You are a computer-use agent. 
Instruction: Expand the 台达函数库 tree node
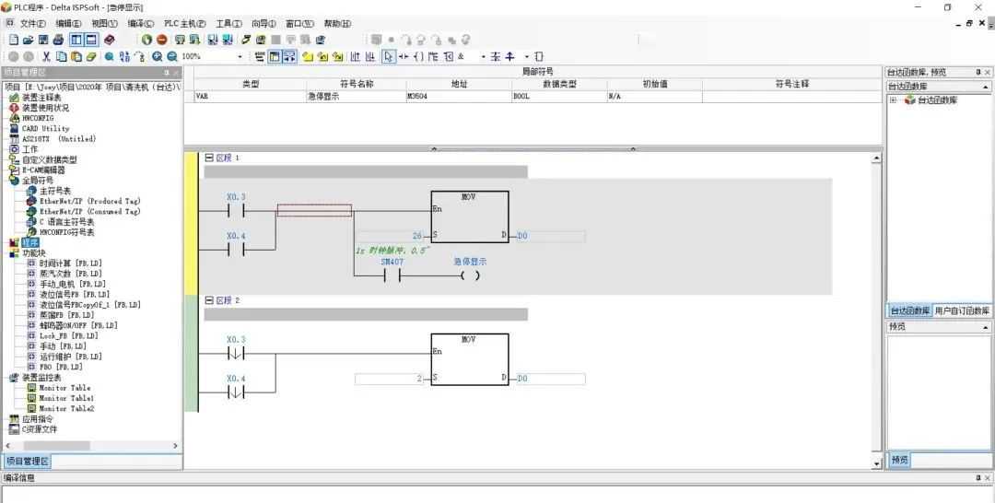pyautogui.click(x=893, y=99)
